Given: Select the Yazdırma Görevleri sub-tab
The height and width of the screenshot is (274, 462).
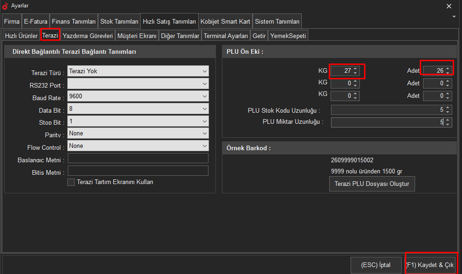Looking at the screenshot, I should (87, 36).
